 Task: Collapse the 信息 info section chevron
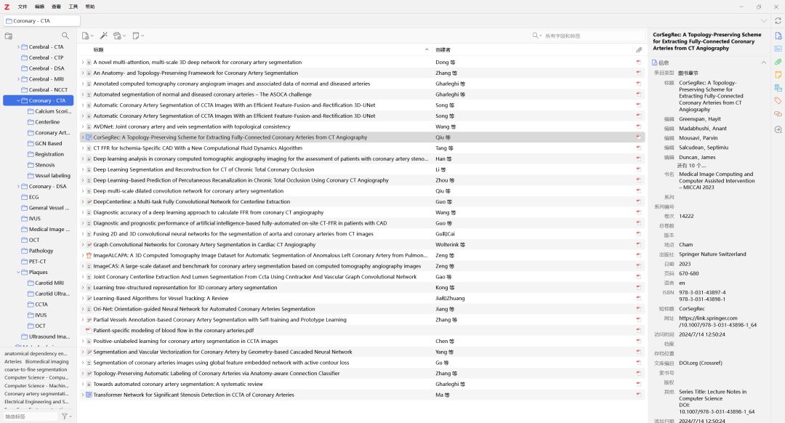coord(763,63)
